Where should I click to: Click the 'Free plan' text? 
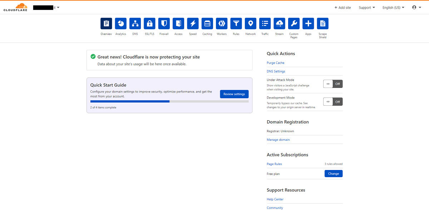coord(273,174)
